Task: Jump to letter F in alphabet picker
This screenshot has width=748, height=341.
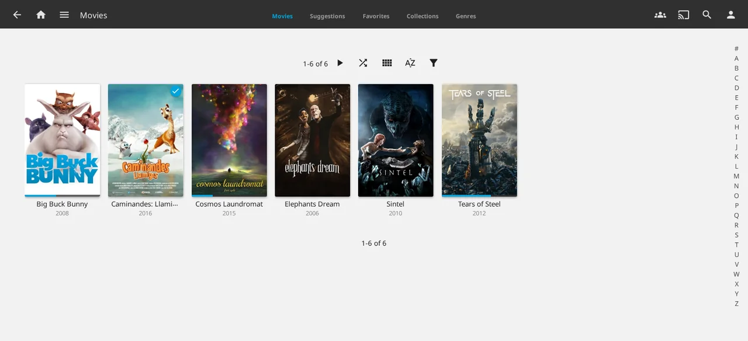Action: click(x=736, y=107)
